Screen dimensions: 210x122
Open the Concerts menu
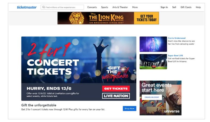92,7
